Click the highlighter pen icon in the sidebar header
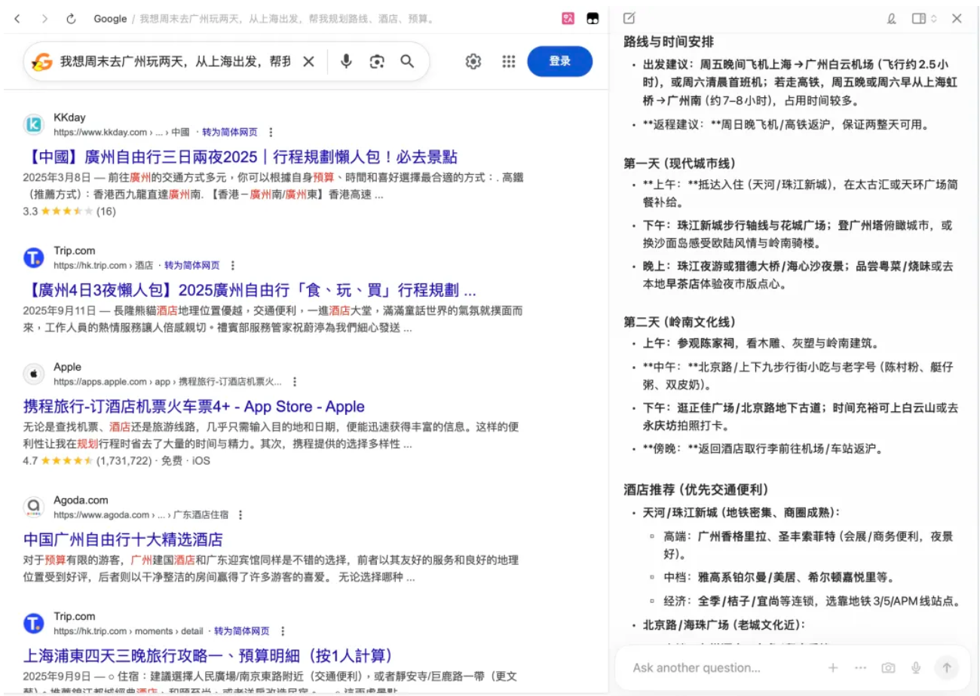Viewport: 980px width, 696px height. point(890,17)
